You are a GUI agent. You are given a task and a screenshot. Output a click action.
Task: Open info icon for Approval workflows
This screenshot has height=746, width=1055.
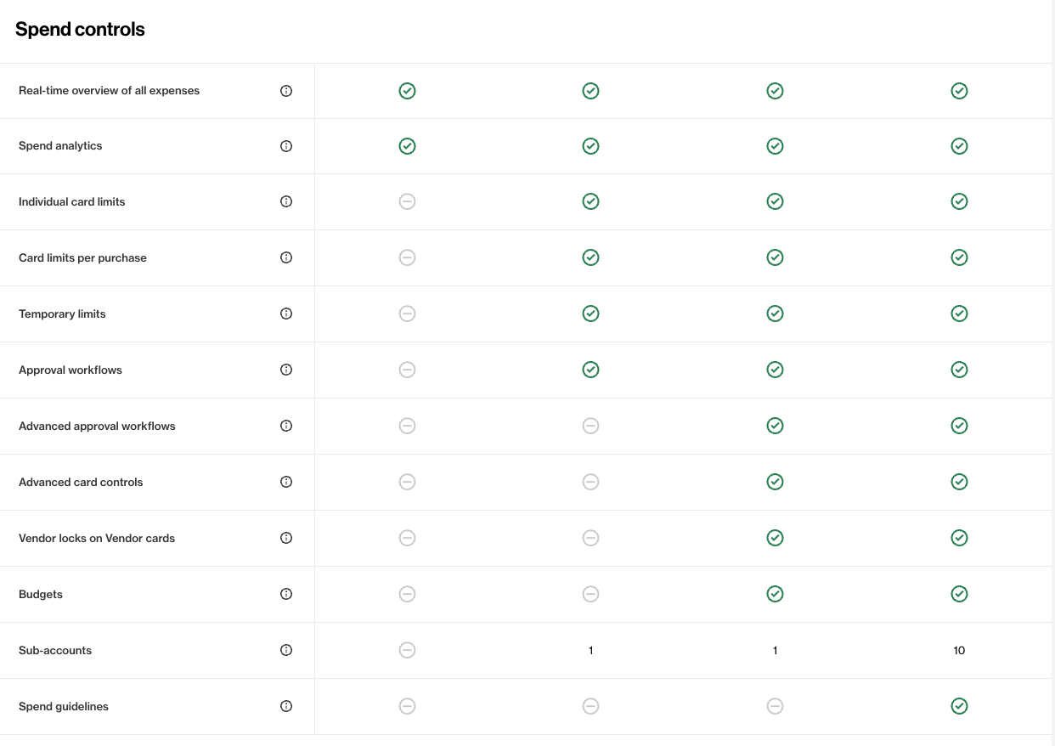(x=286, y=370)
